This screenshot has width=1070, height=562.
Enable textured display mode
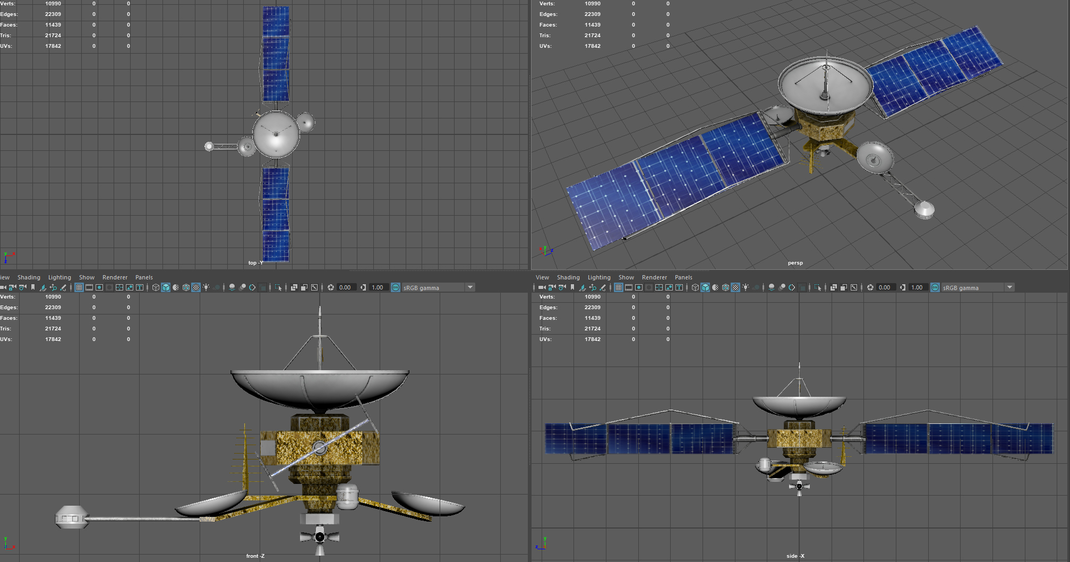(x=195, y=287)
